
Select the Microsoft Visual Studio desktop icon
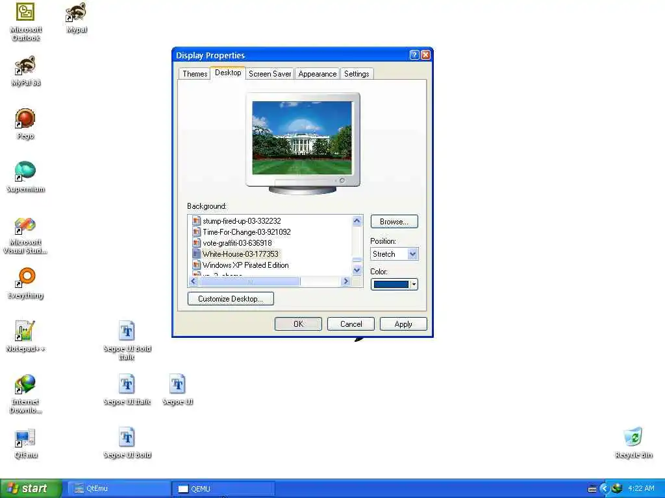point(25,235)
